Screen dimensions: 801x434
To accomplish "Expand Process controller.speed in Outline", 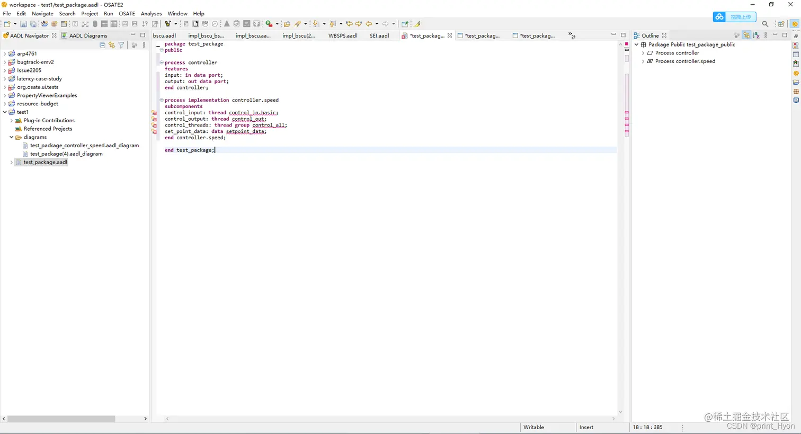I will (x=643, y=61).
